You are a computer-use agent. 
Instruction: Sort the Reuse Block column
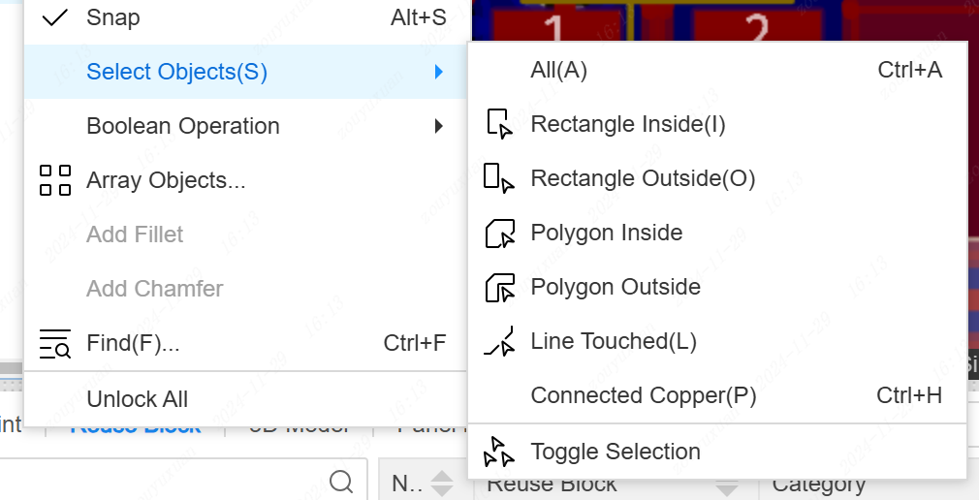point(727,485)
